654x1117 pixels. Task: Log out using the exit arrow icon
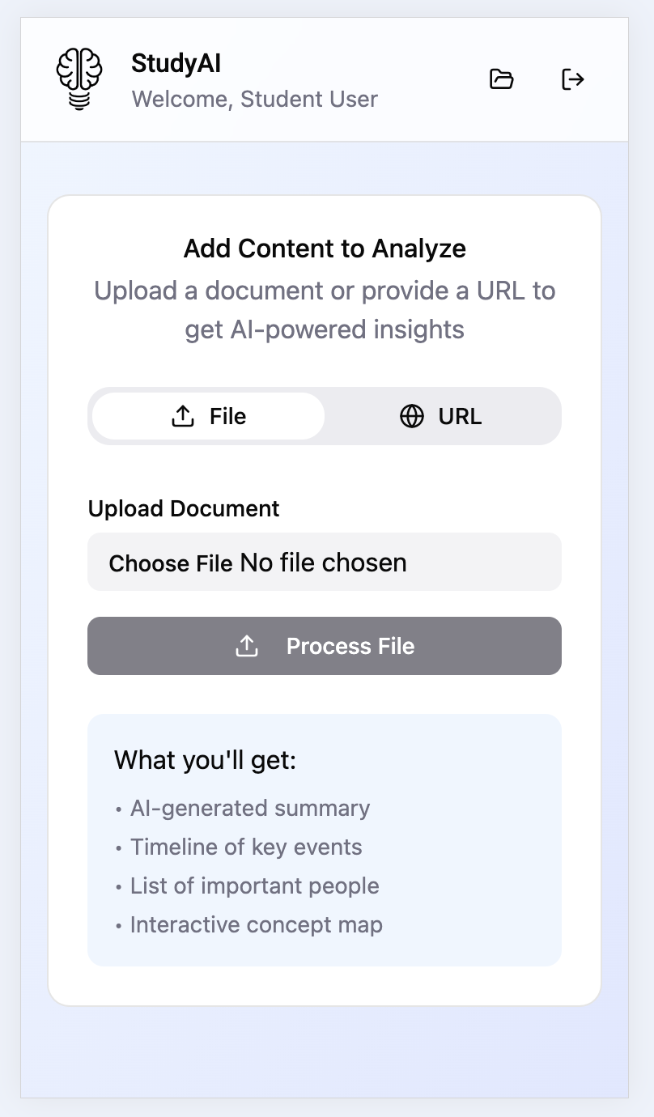coord(573,79)
